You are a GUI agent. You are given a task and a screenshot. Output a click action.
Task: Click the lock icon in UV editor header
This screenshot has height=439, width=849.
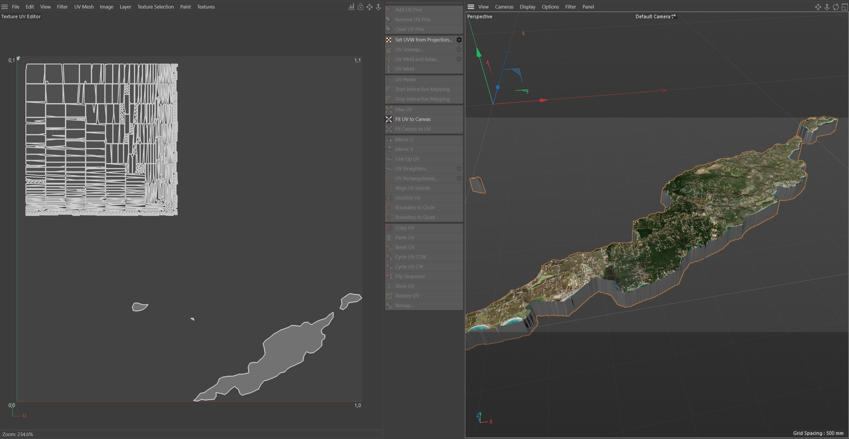(x=360, y=6)
